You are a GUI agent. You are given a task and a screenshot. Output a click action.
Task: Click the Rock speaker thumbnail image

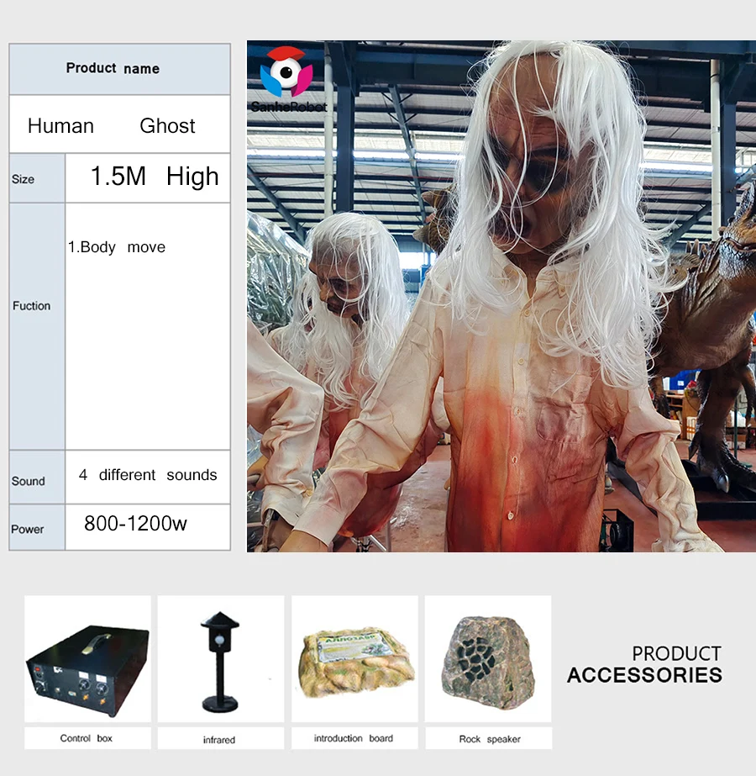(x=488, y=658)
